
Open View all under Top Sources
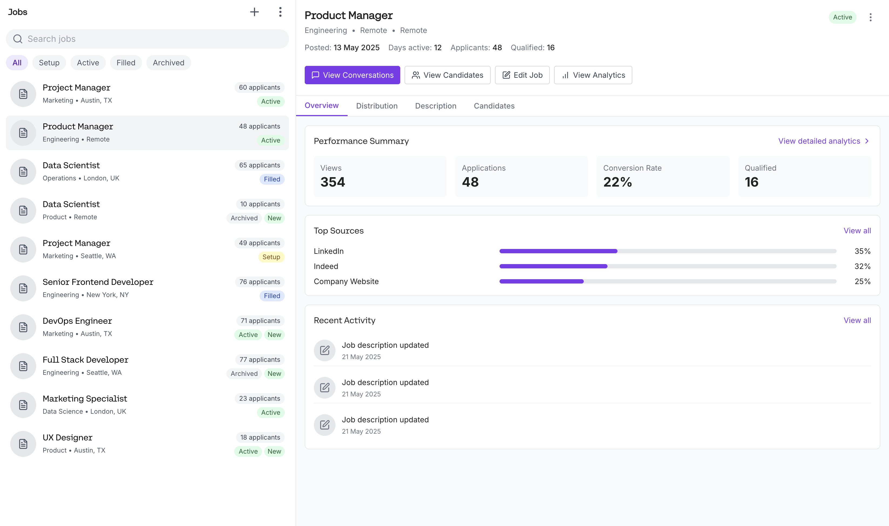[x=857, y=231]
